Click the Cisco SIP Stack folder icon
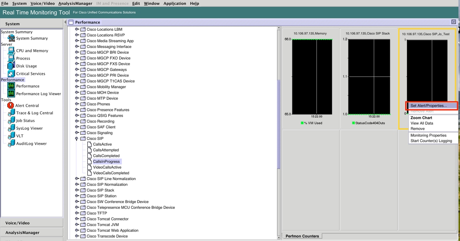This screenshot has height=241, width=460. [x=83, y=190]
